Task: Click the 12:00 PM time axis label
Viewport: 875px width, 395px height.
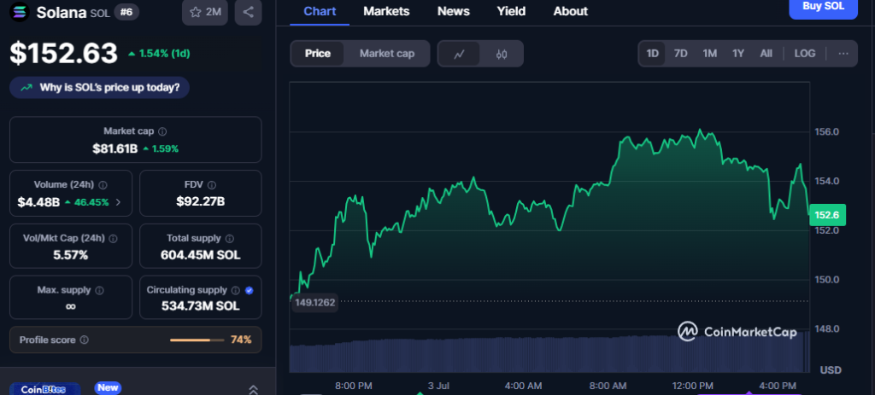Action: pos(692,386)
